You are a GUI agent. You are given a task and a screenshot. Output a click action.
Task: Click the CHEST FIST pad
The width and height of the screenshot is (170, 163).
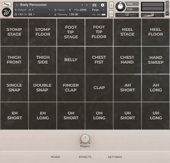(99, 60)
